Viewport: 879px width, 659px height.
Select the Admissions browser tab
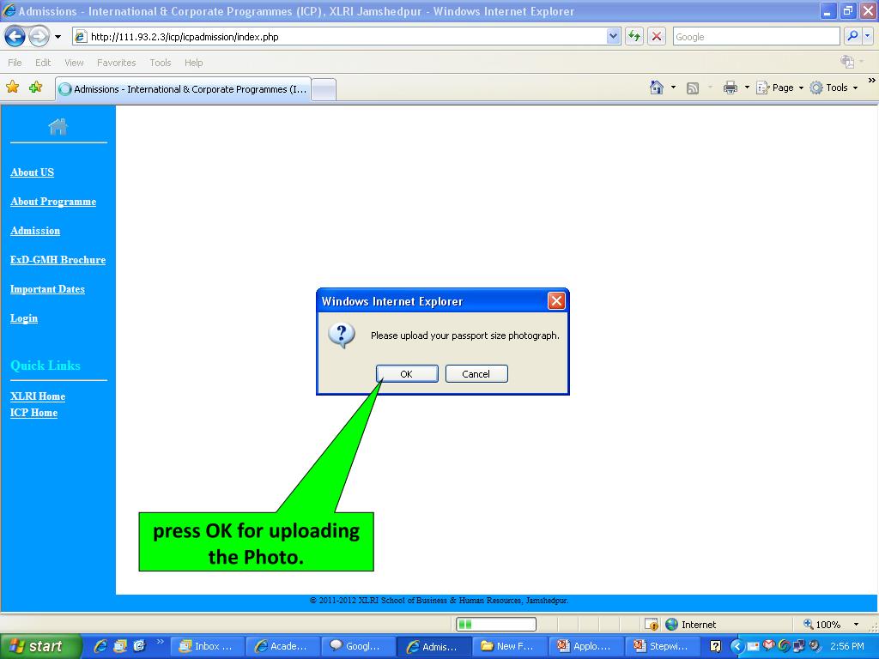tap(184, 89)
